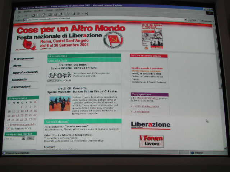The height and width of the screenshot is (172, 230).
Task: Click 'Un altro mondo è possibile' red headline
Action: [147, 68]
